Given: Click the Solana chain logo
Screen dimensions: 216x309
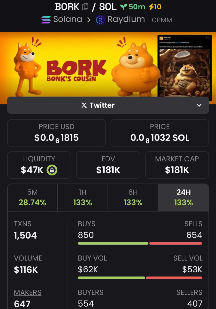Looking at the screenshot, I should coord(46,20).
